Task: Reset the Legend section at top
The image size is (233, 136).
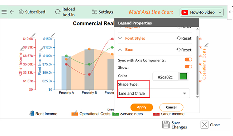Action: (184, 27)
